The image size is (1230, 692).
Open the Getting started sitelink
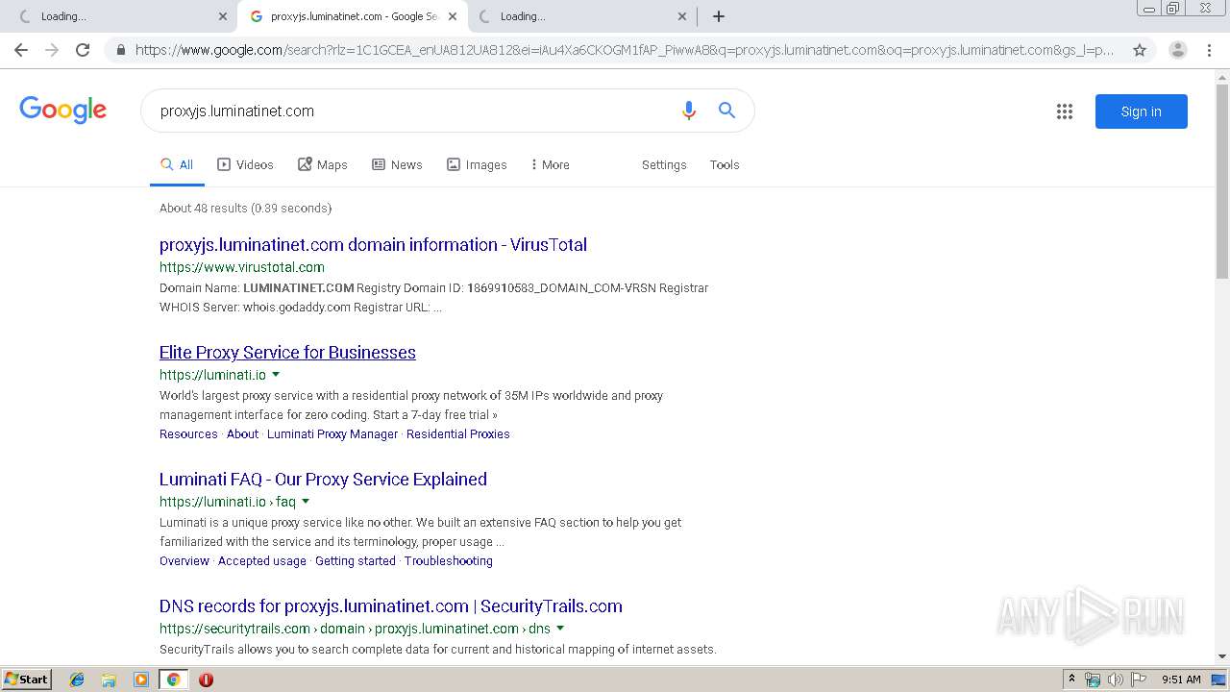(x=356, y=560)
